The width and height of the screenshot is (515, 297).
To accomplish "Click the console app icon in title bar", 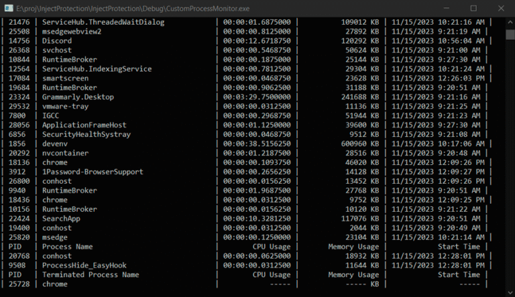I will coord(9,8).
